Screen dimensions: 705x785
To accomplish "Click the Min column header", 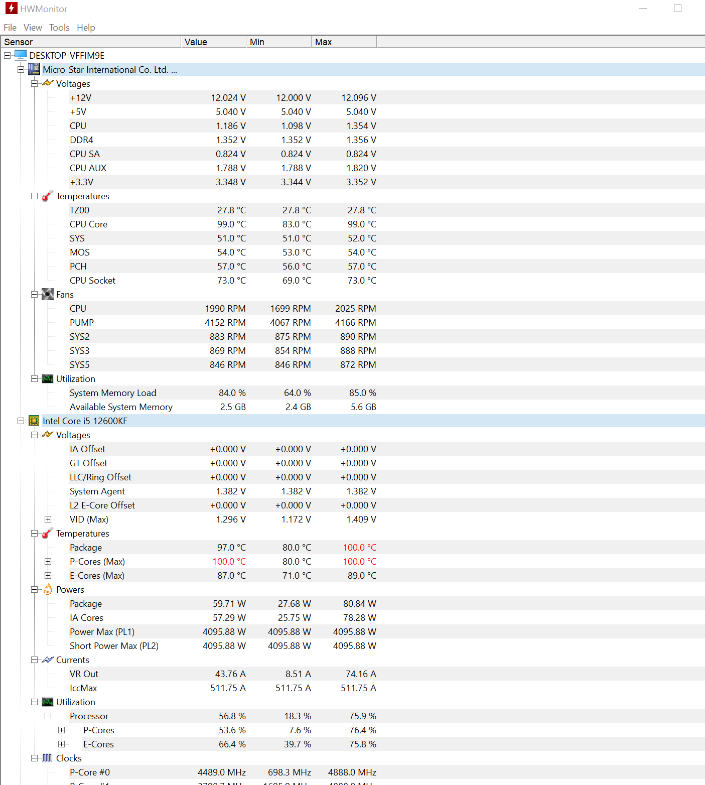I will point(278,42).
